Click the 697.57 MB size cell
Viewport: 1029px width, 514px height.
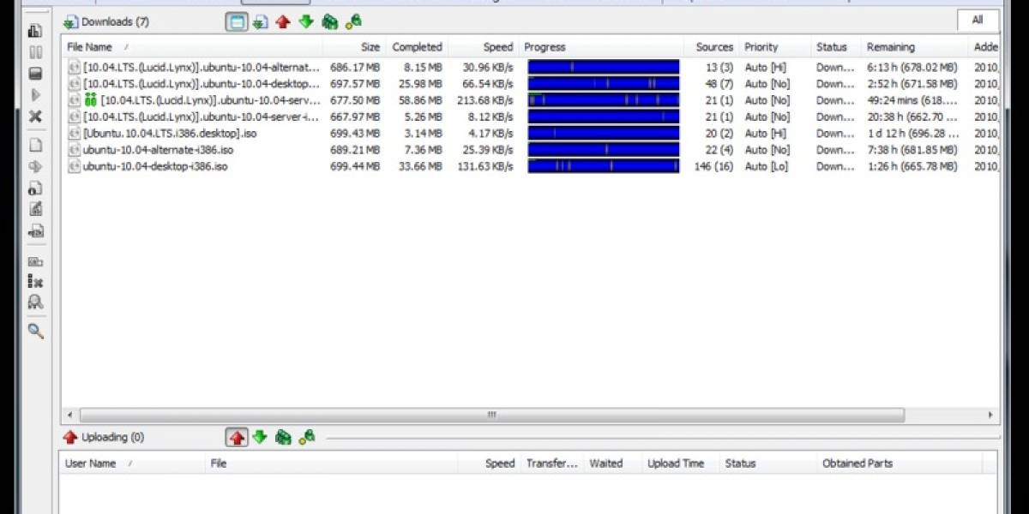point(355,84)
